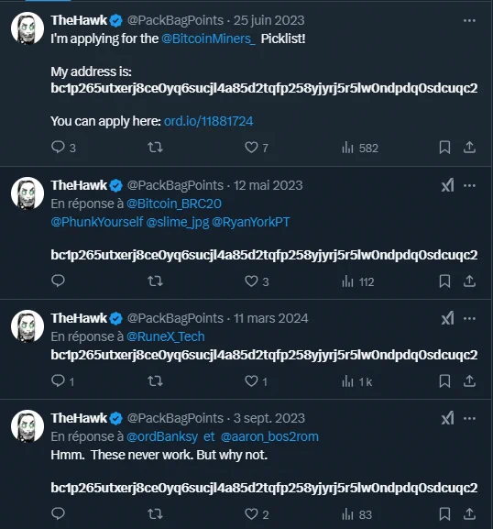Open replies on the Picklist tweet
This screenshot has width=493, height=529.
[x=63, y=148]
